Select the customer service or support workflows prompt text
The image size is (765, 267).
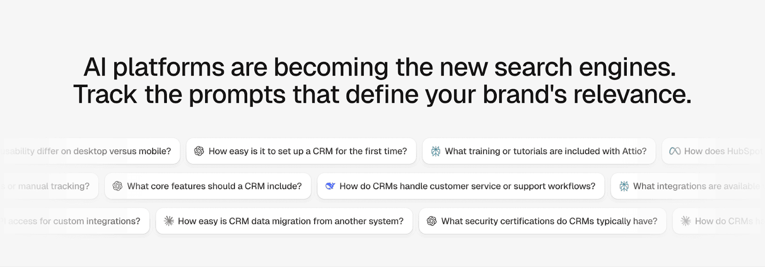[x=467, y=186]
